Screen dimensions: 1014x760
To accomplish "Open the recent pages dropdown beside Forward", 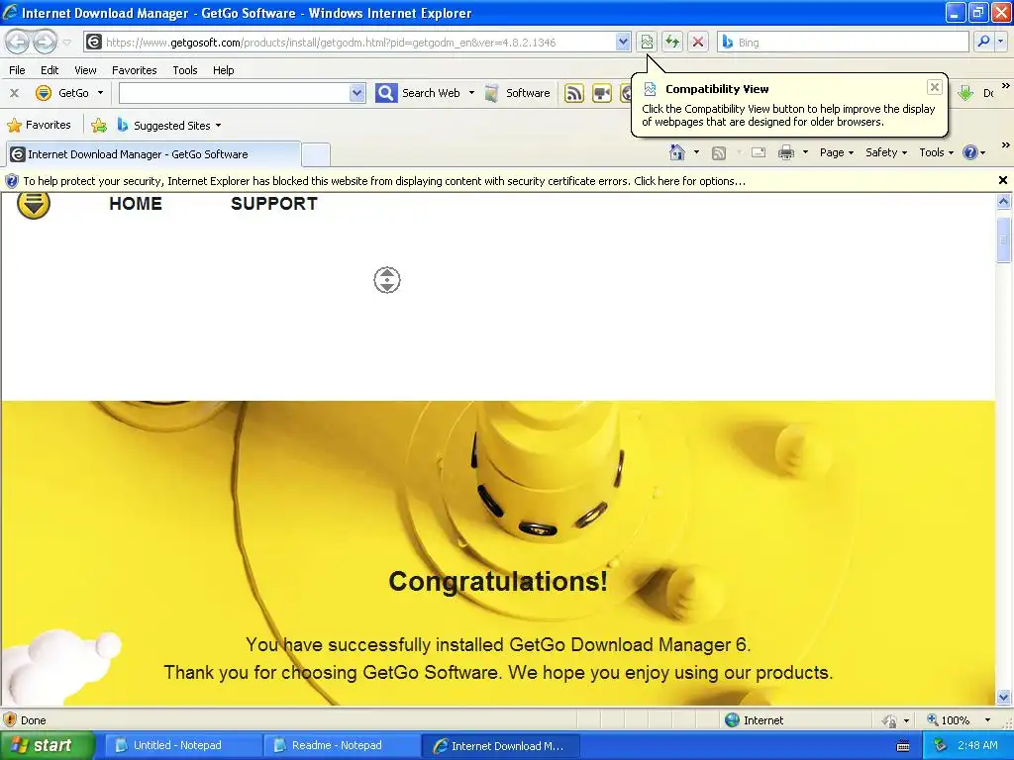I will click(x=66, y=43).
